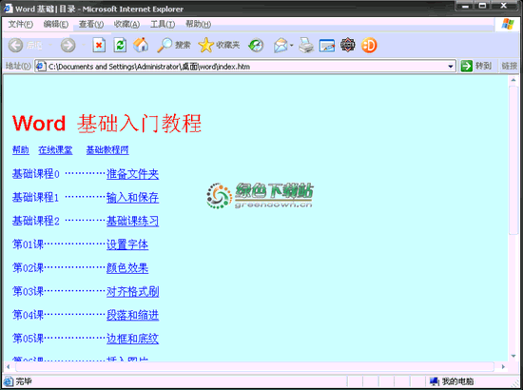Stop page loading with red X icon
This screenshot has height=390, width=523.
99,45
